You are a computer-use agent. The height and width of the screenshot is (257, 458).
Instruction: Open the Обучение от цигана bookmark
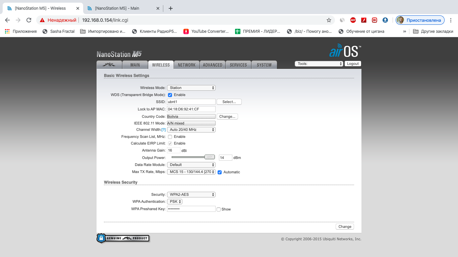[x=361, y=31]
